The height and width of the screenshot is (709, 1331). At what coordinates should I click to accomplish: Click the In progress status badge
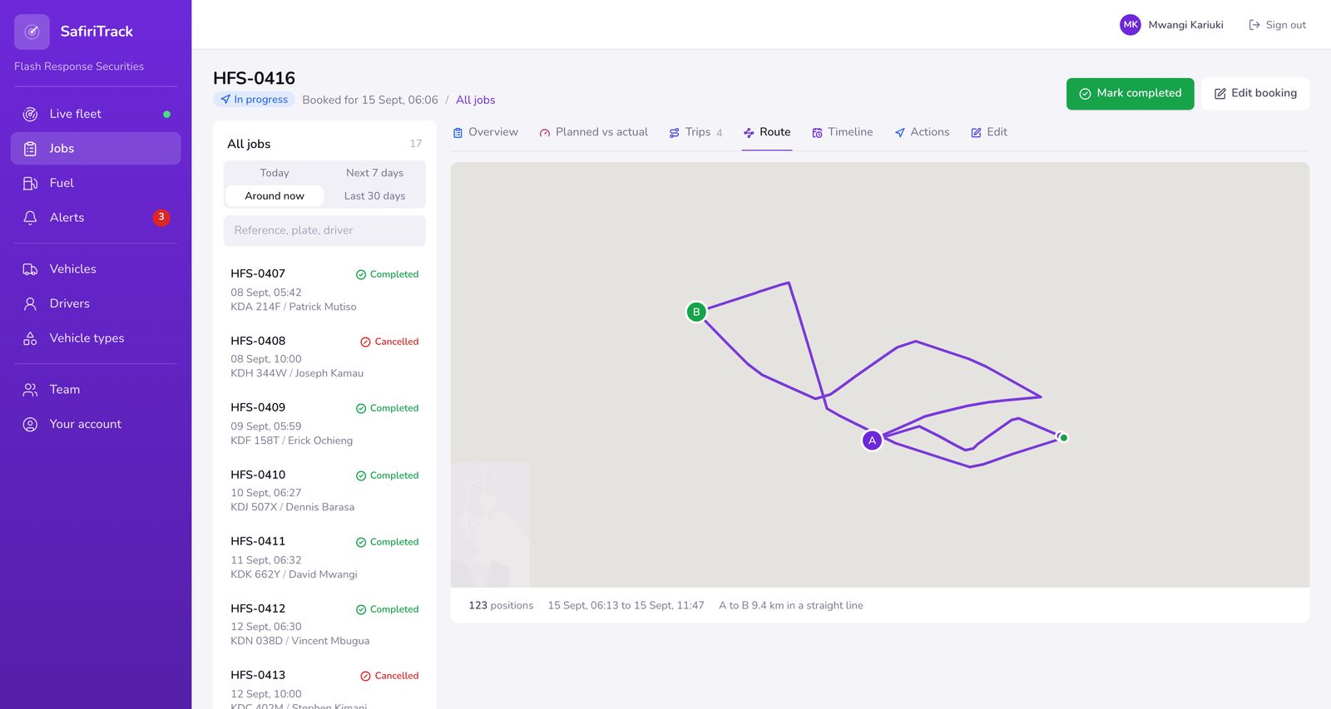coord(255,100)
